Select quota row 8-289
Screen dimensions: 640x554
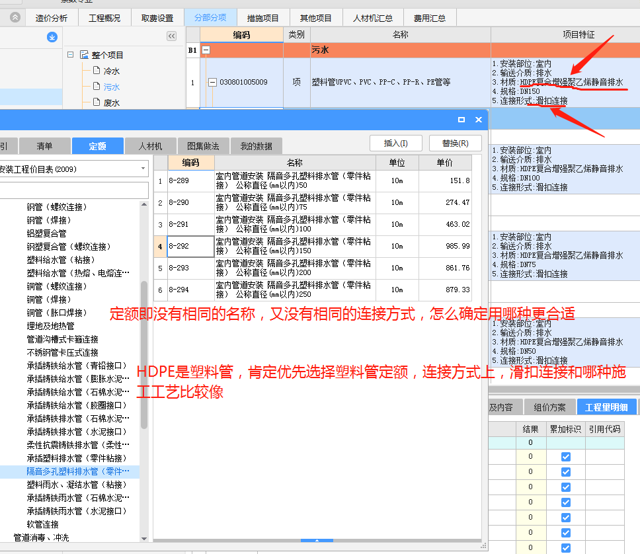coord(313,181)
